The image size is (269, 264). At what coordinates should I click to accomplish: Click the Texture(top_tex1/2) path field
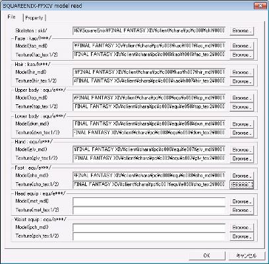[x=149, y=107]
